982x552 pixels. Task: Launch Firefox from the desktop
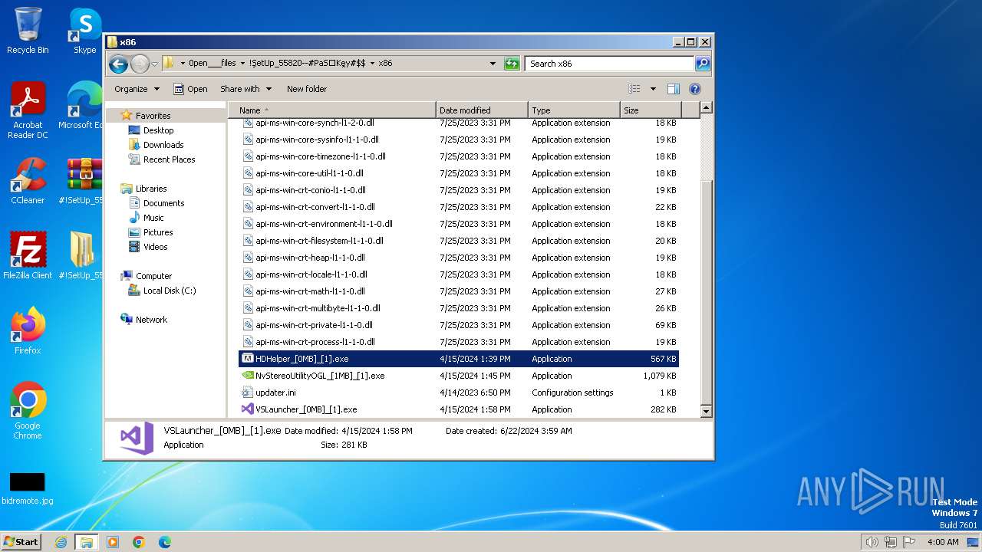tap(28, 331)
